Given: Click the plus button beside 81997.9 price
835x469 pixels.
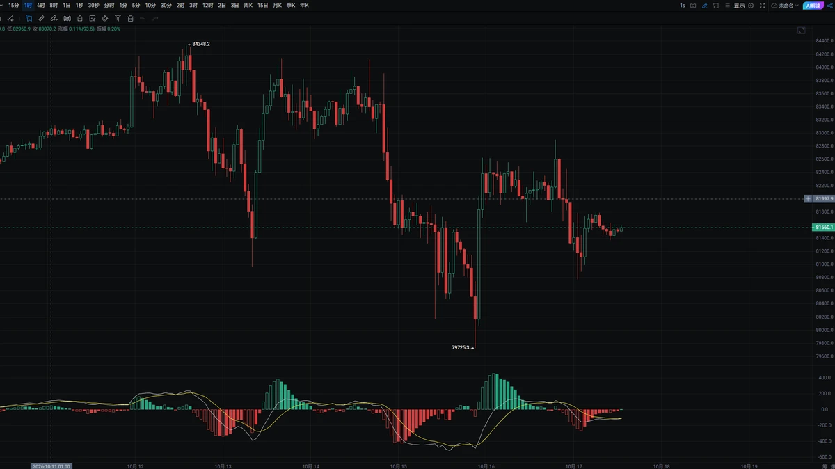Looking at the screenshot, I should coord(807,199).
